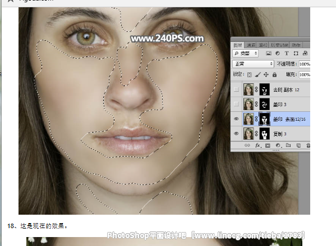The height and width of the screenshot is (246, 336).
Task: Filter layers by pixel layer icon
Action: (269, 53)
